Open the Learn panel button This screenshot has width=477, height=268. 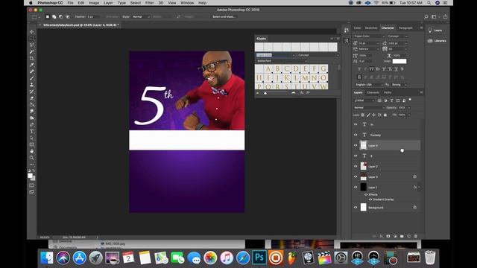435,31
